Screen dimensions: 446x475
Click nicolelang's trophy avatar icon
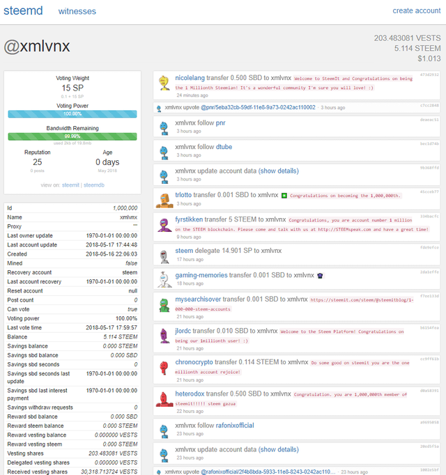point(164,83)
